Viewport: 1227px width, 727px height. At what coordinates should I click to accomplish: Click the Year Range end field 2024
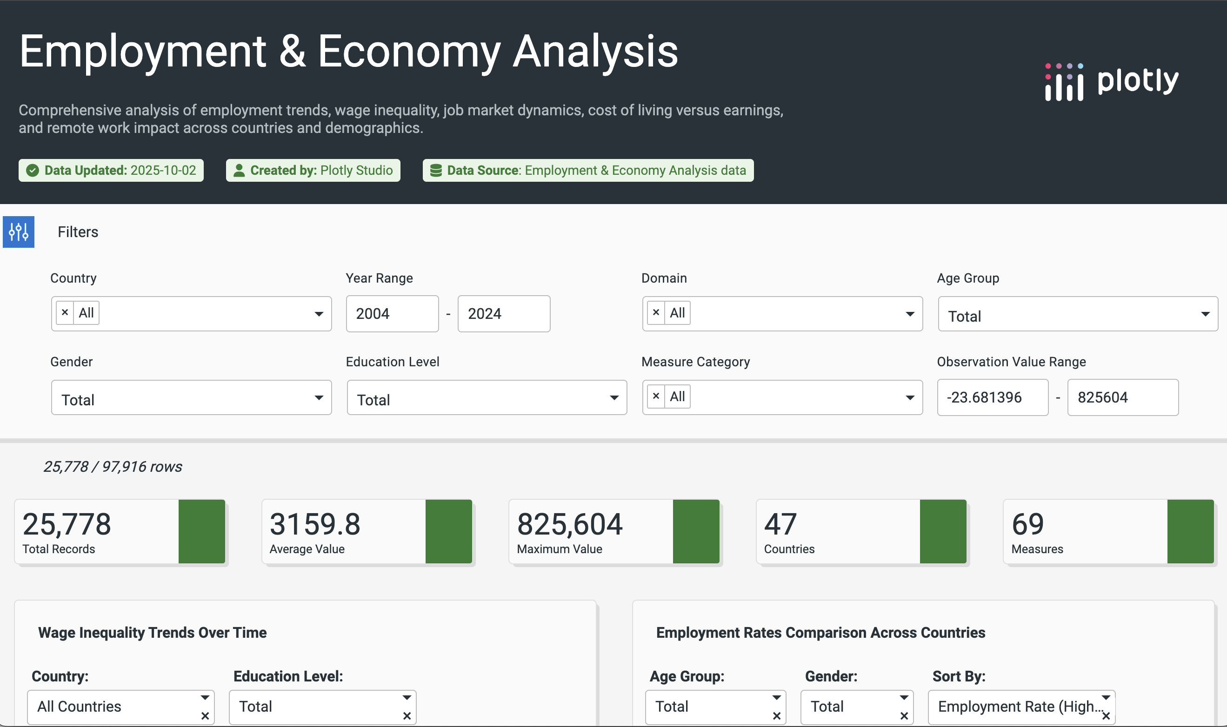pyautogui.click(x=503, y=314)
